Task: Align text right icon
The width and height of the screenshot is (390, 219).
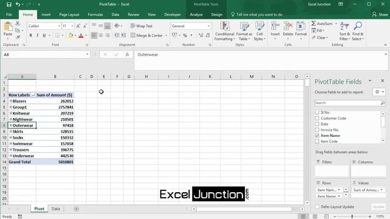Action: [x=107, y=35]
